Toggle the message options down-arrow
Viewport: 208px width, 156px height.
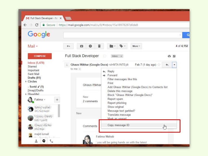coord(174,65)
